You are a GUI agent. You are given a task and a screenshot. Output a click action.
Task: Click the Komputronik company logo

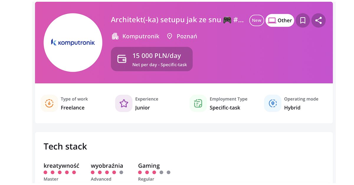pos(73,42)
